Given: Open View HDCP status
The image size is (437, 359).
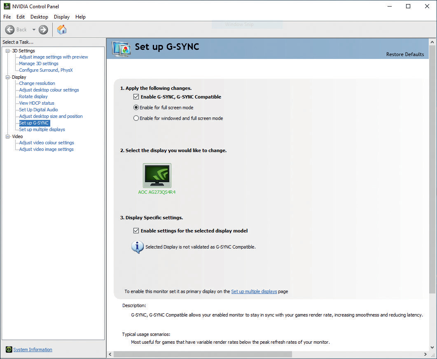Looking at the screenshot, I should pyautogui.click(x=37, y=103).
